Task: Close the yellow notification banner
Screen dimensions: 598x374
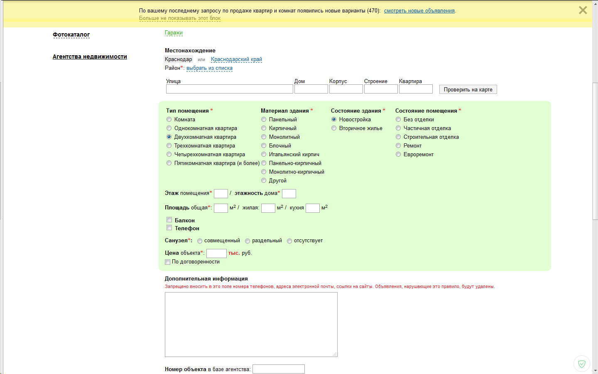Action: (583, 10)
